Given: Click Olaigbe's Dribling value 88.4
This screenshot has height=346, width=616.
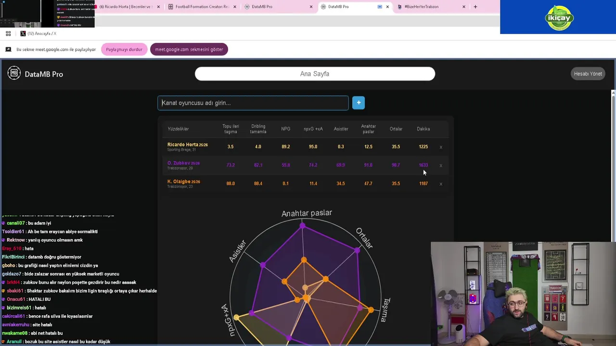Looking at the screenshot, I should pos(258,183).
